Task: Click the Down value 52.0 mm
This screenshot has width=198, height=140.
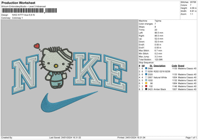Action: tap(159, 42)
